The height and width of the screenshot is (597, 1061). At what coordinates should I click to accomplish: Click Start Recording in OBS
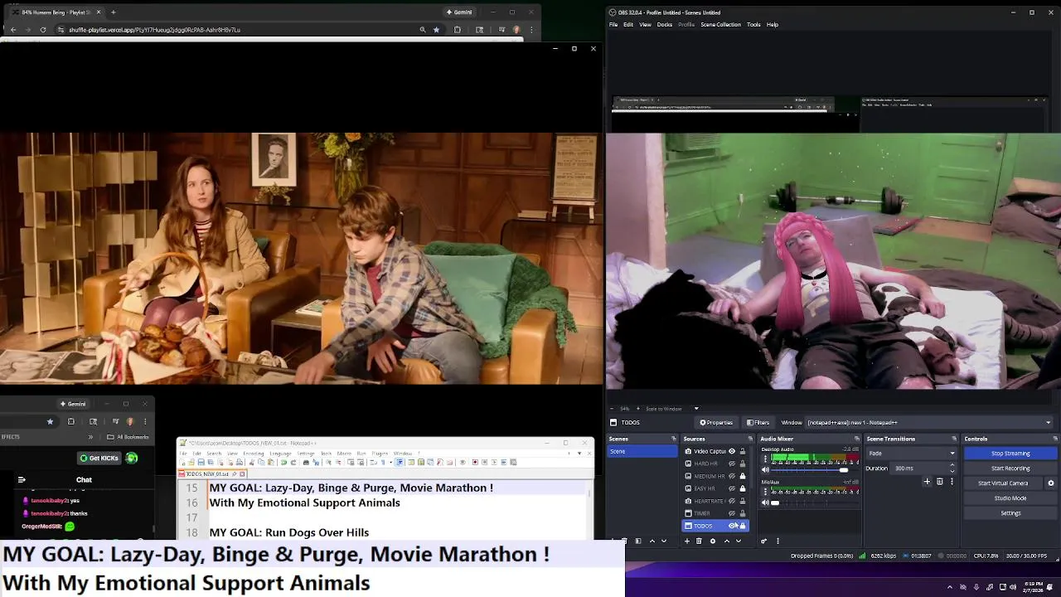[1010, 468]
